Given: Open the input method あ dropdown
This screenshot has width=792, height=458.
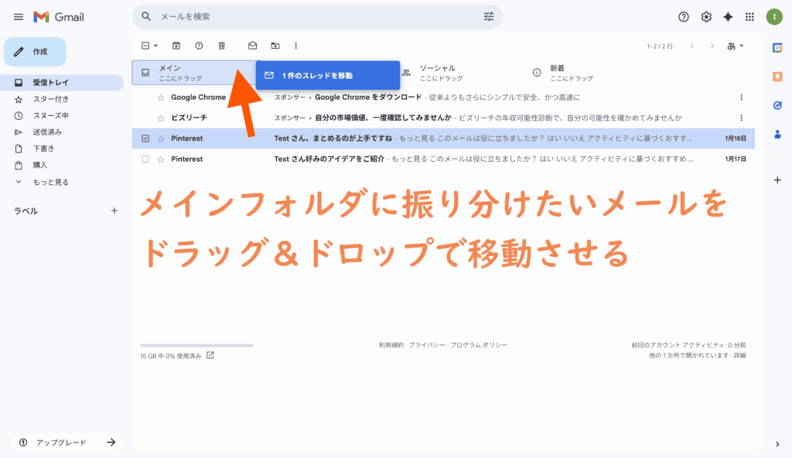Looking at the screenshot, I should 736,46.
